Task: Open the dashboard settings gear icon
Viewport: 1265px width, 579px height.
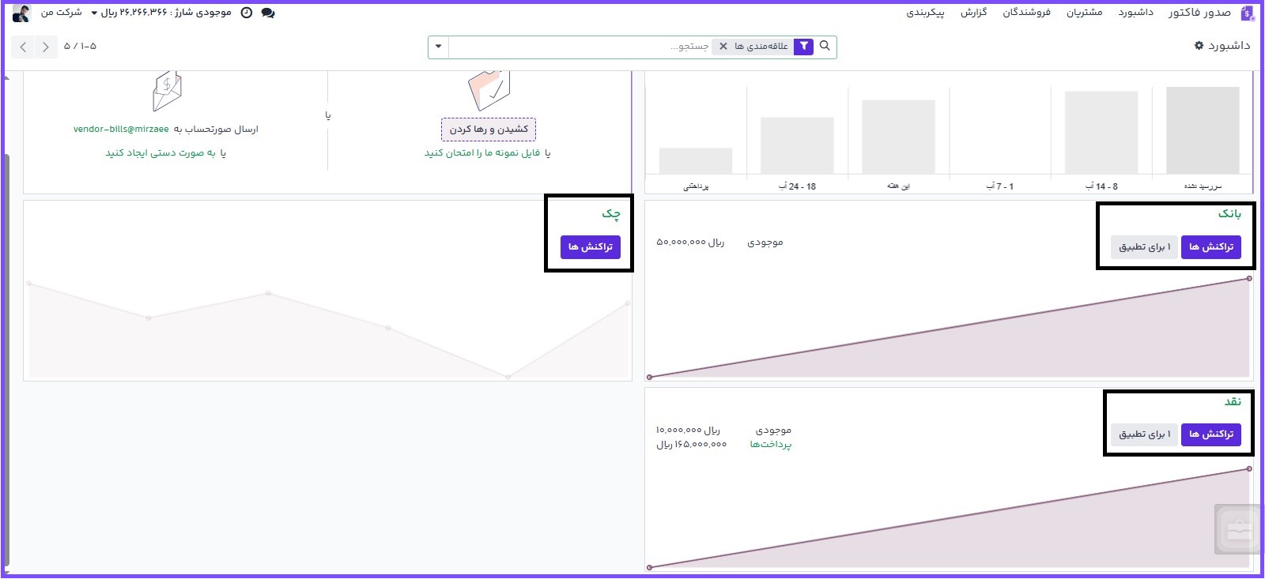Action: [1199, 46]
